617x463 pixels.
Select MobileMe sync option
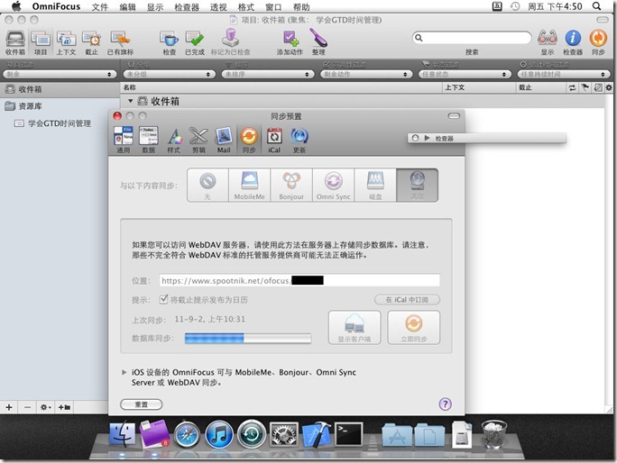coord(250,186)
